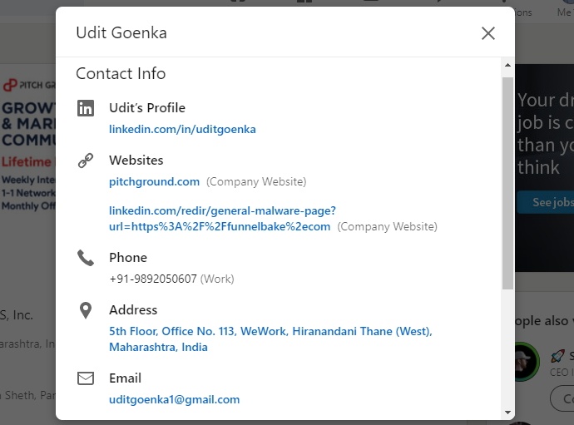Click the scrollbar up arrow in dialog
Screen dimensions: 574x425
click(507, 65)
